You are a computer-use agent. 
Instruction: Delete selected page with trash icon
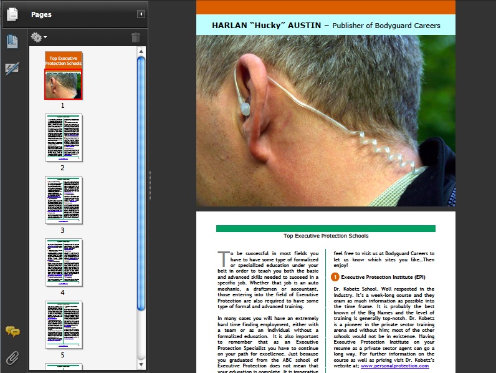136,37
